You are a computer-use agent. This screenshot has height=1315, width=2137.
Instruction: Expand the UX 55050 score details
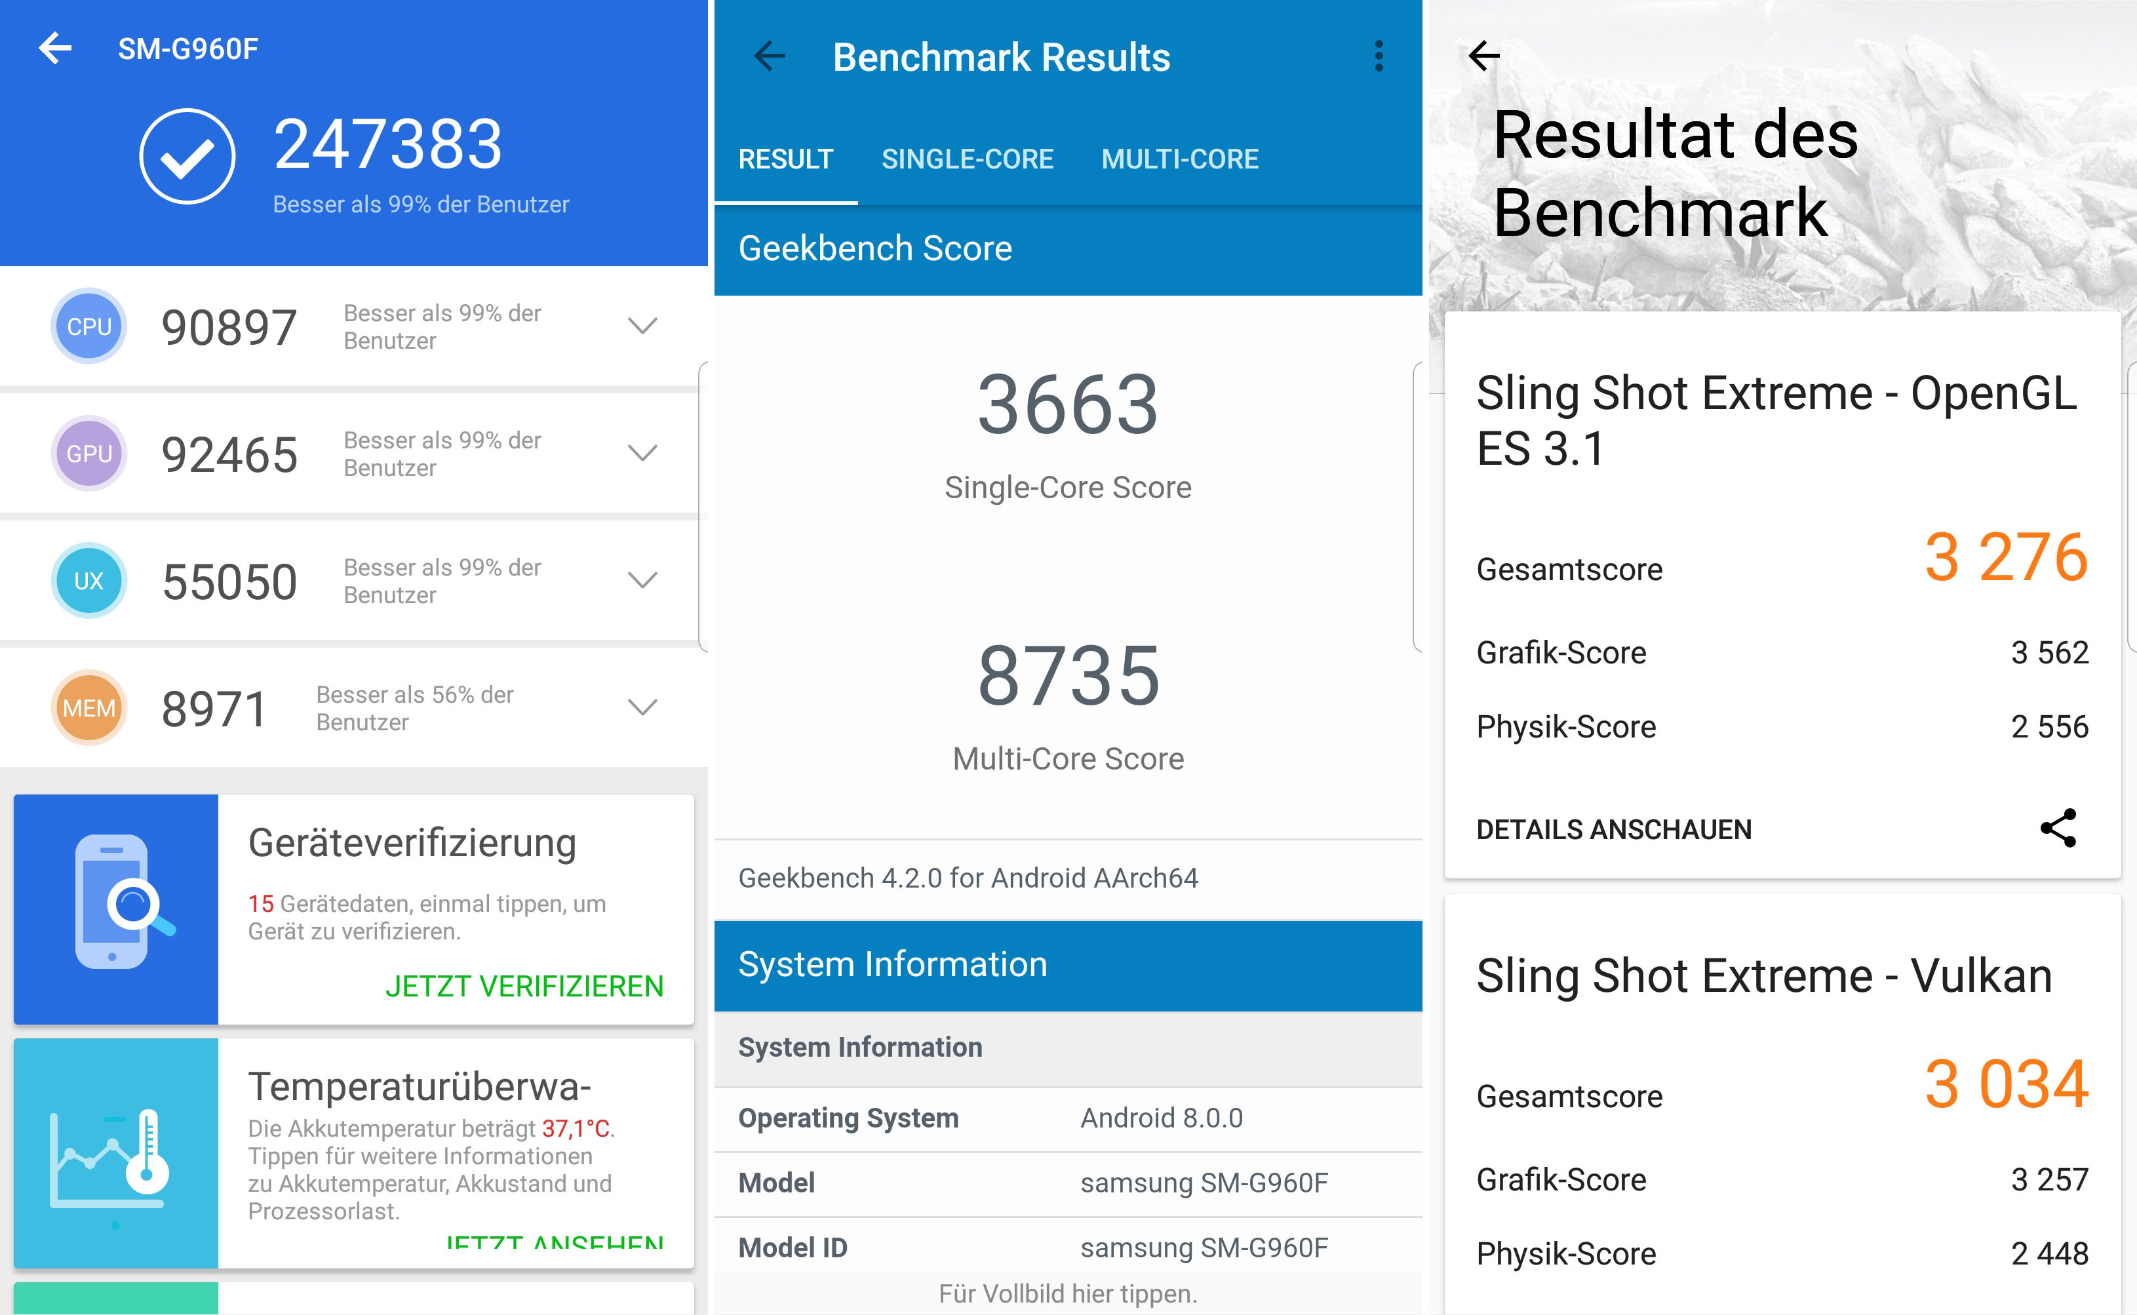click(x=642, y=580)
